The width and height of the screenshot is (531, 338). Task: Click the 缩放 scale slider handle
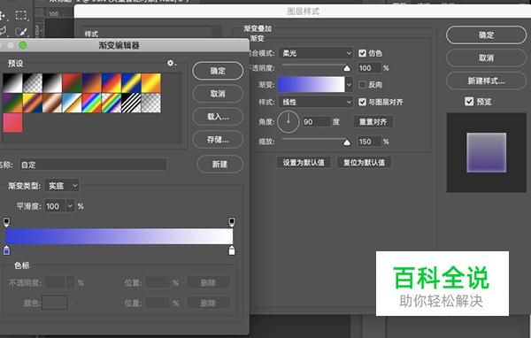[x=347, y=142]
